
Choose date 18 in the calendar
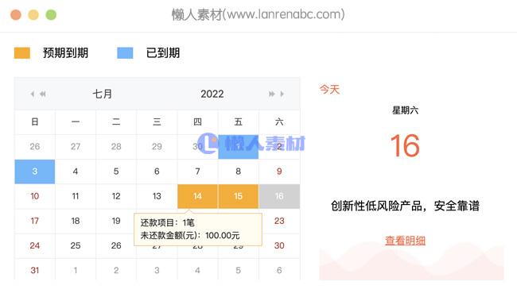(x=76, y=221)
